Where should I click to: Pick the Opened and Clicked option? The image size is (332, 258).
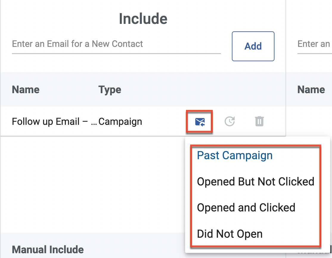point(246,208)
